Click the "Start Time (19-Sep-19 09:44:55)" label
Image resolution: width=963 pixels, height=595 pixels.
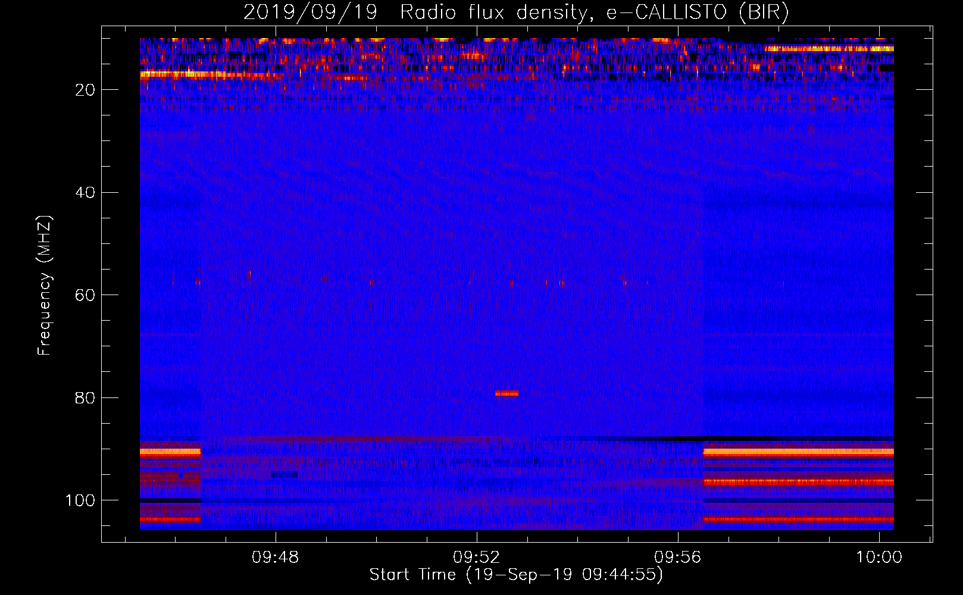pyautogui.click(x=516, y=575)
